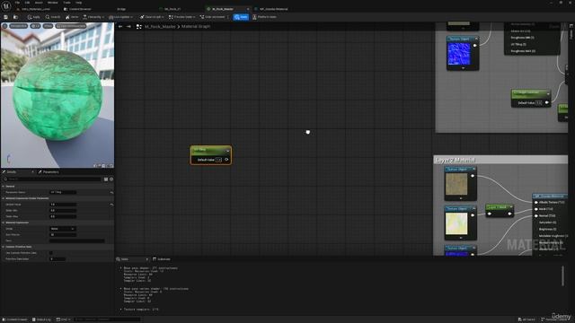Screen dimensions: 575x323
Task: Close the M_Rock_Master tab
Action: [x=248, y=9]
